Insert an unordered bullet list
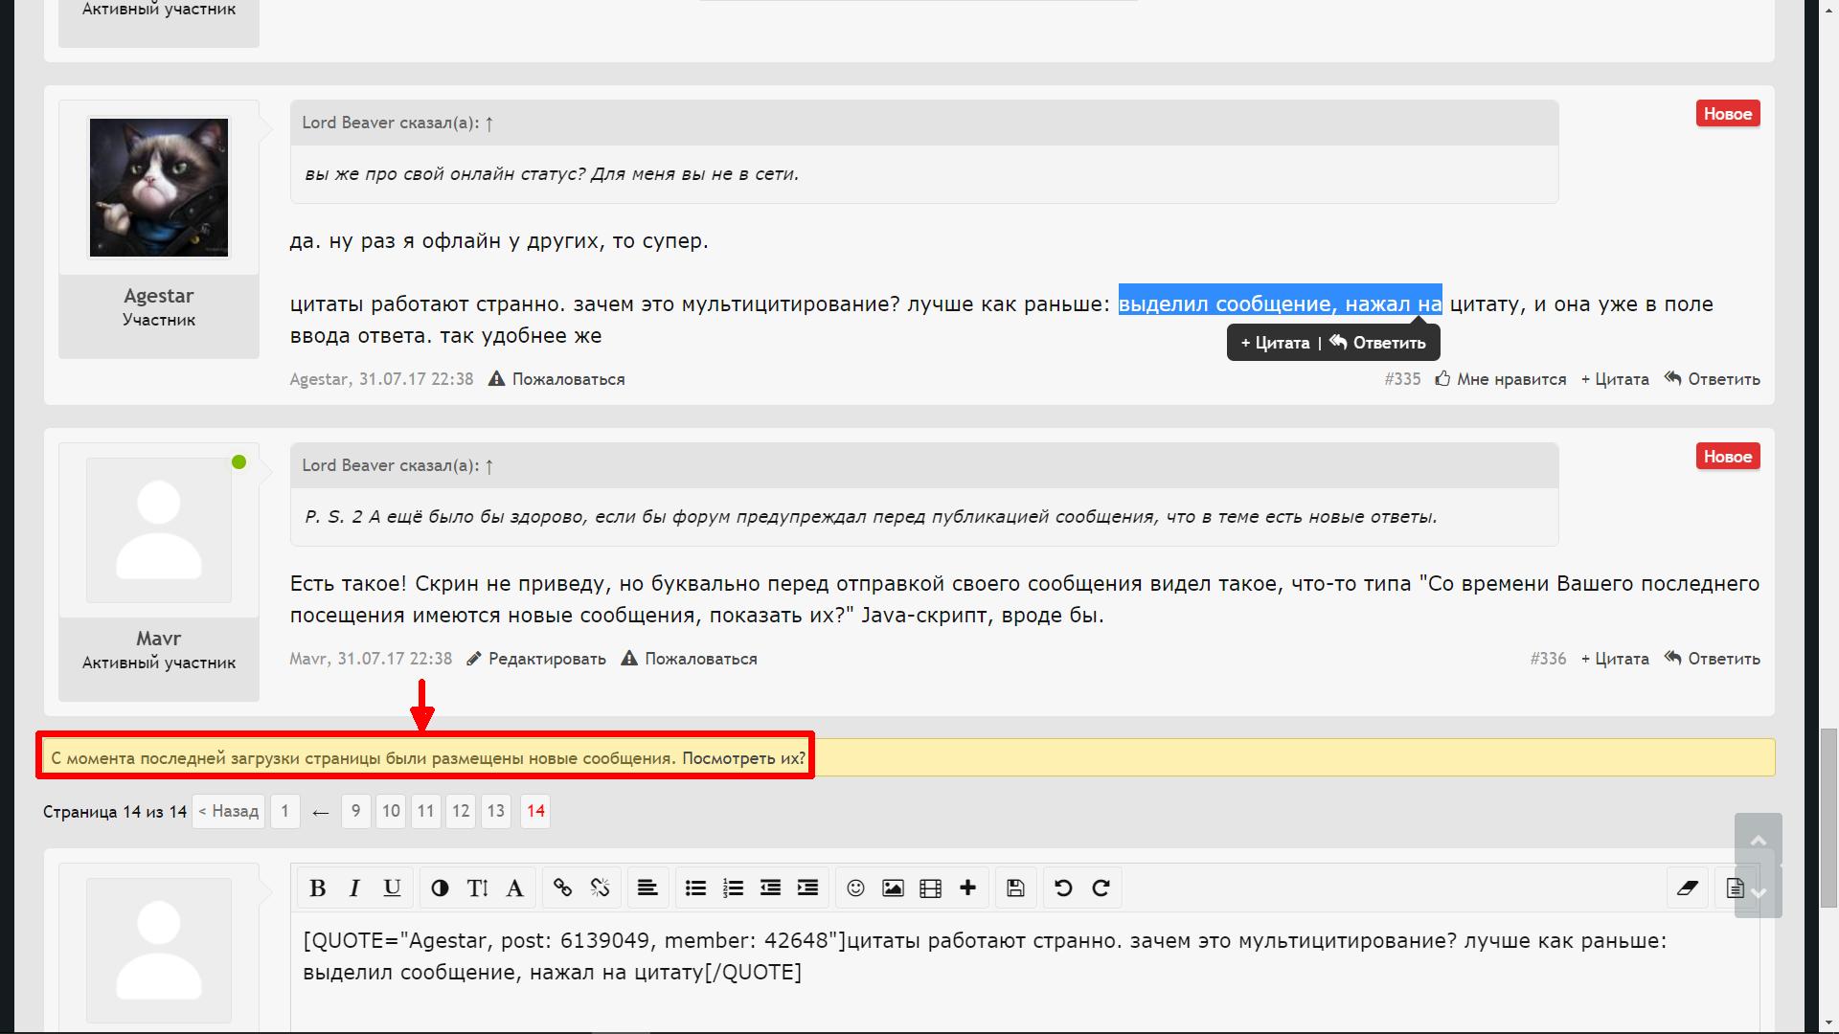 tap(696, 888)
